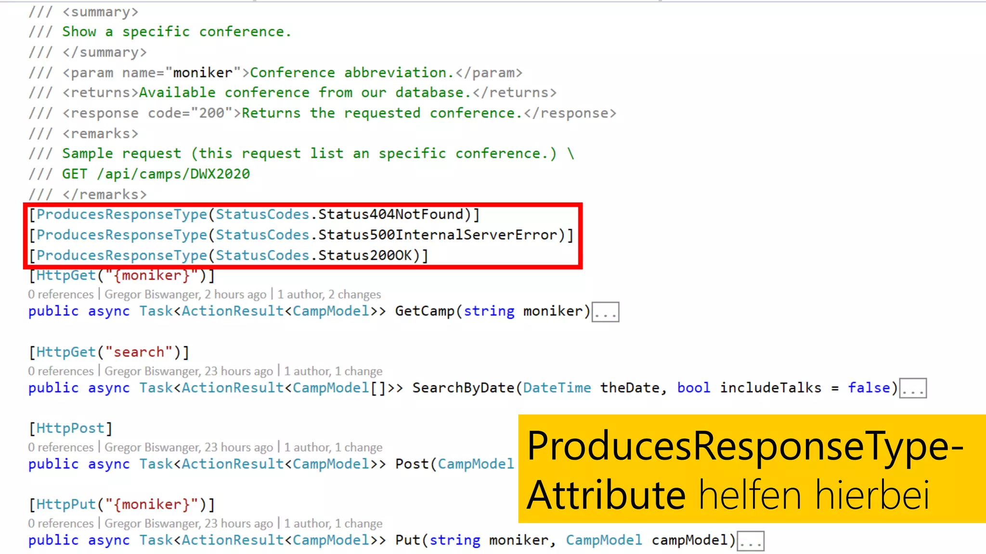Click 'Available conference from our database.' comment text
This screenshot has height=554, width=986.
(306, 92)
